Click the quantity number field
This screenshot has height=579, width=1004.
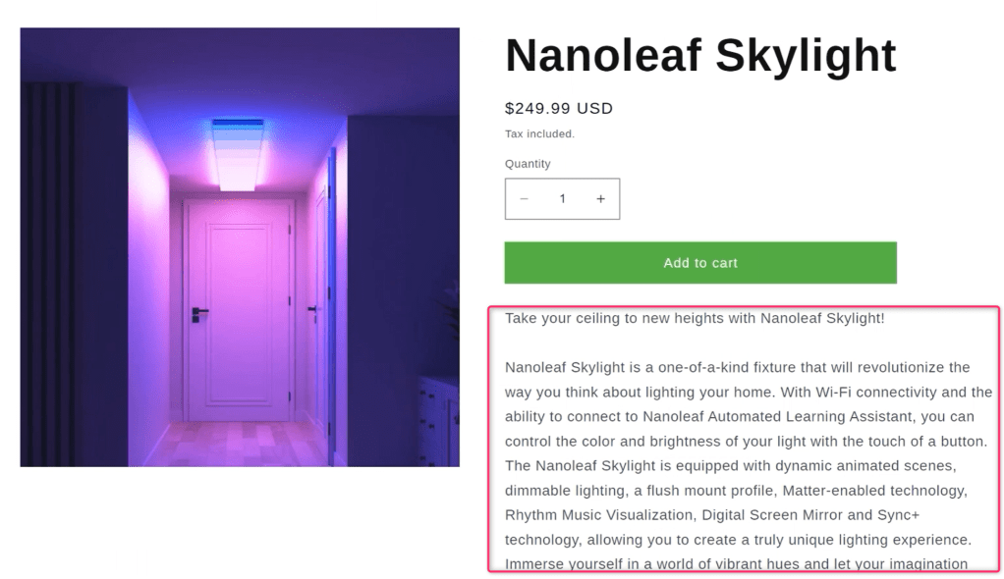coord(562,199)
